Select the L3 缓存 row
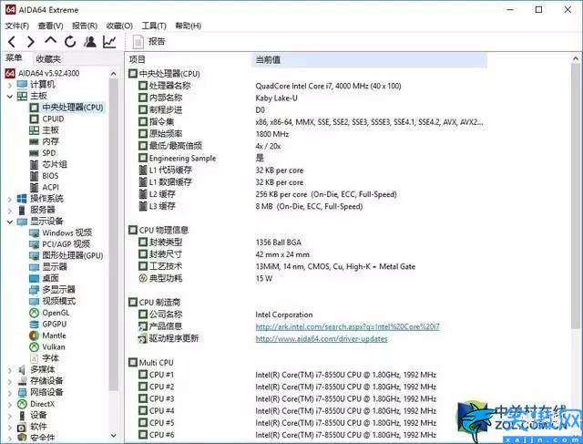The image size is (583, 444). (251, 206)
